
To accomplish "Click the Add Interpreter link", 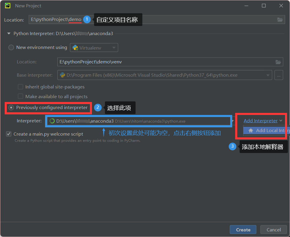I will 261,121.
